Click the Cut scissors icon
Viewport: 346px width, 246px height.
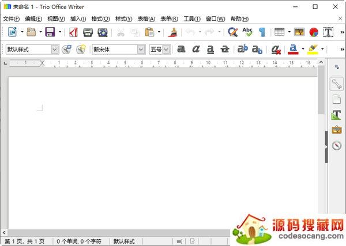click(121, 32)
